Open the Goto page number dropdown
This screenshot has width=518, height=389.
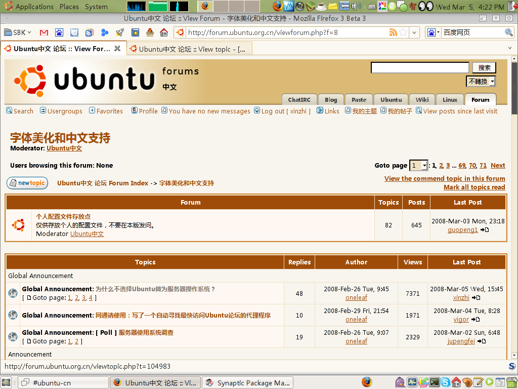[418, 166]
